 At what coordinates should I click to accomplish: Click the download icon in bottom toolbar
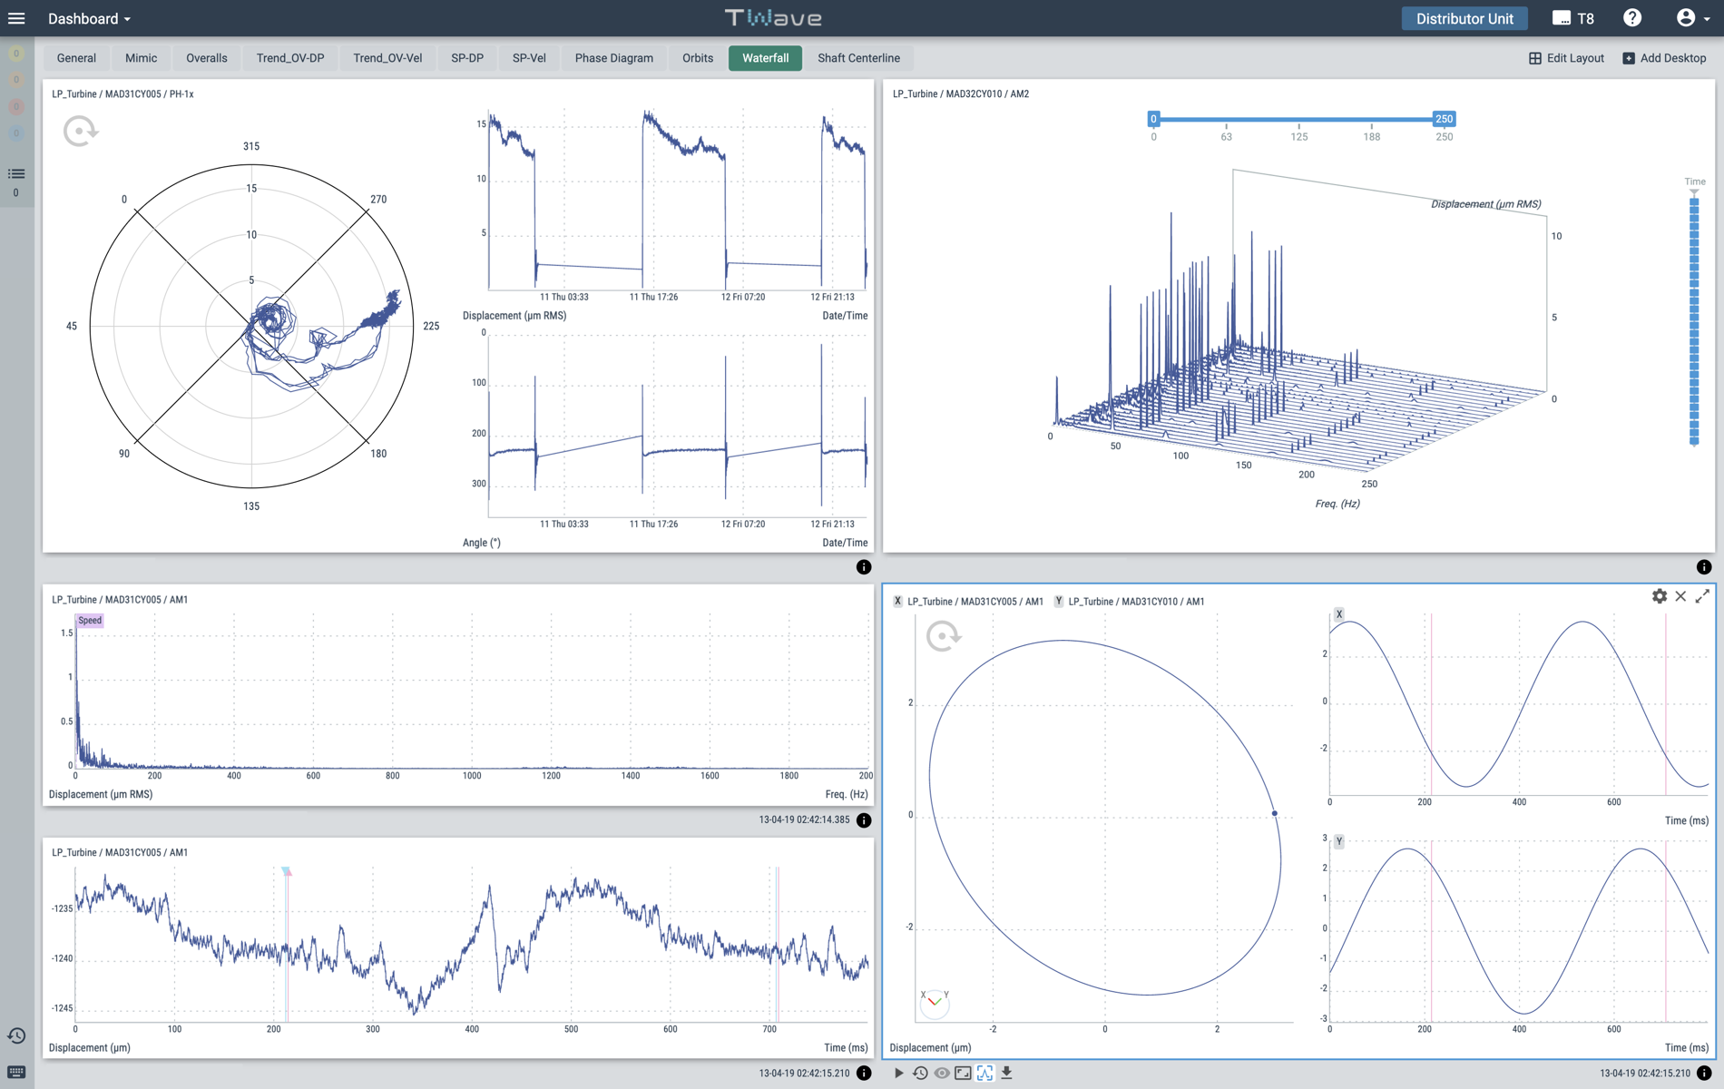1006,1073
